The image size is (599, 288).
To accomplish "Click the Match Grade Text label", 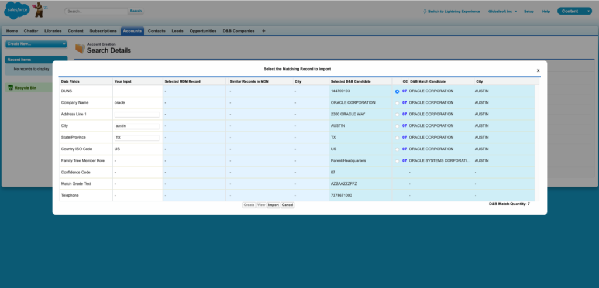I will coord(75,184).
